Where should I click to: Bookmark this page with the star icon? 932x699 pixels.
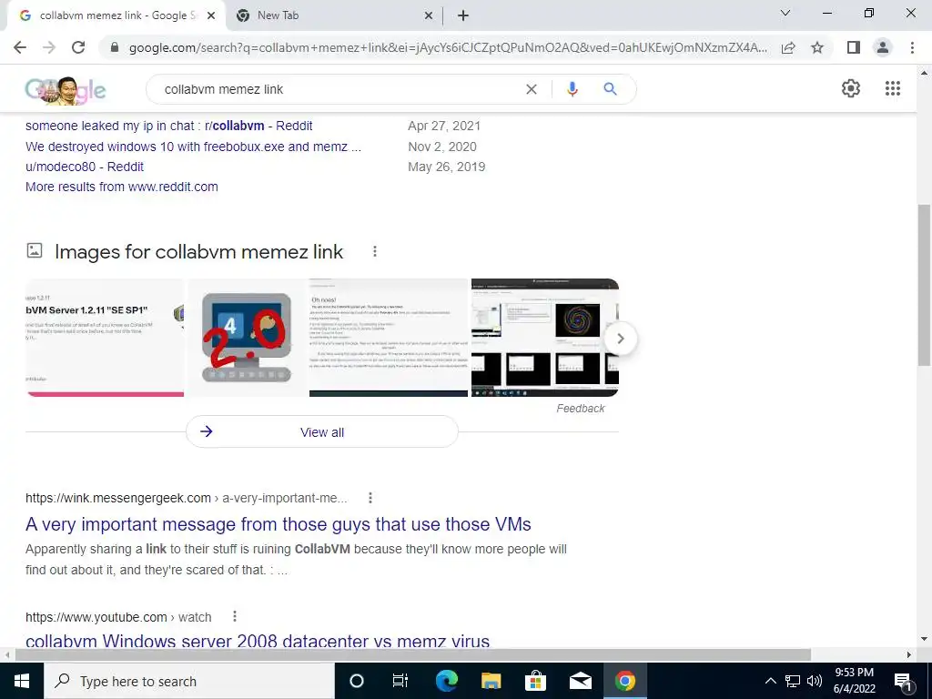tap(817, 47)
